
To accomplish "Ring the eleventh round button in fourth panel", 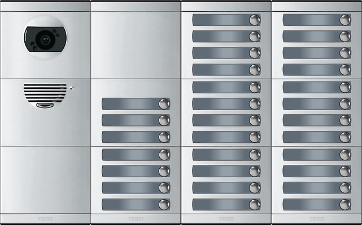I will 345,188.
